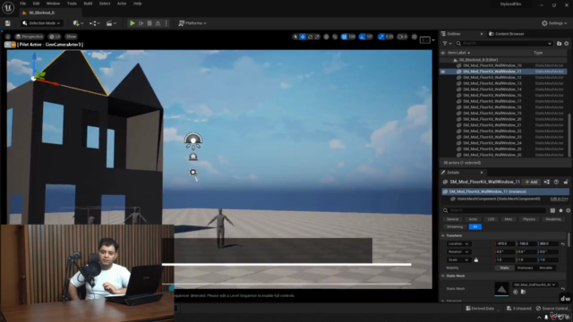Select the All filter in Details

475,226
